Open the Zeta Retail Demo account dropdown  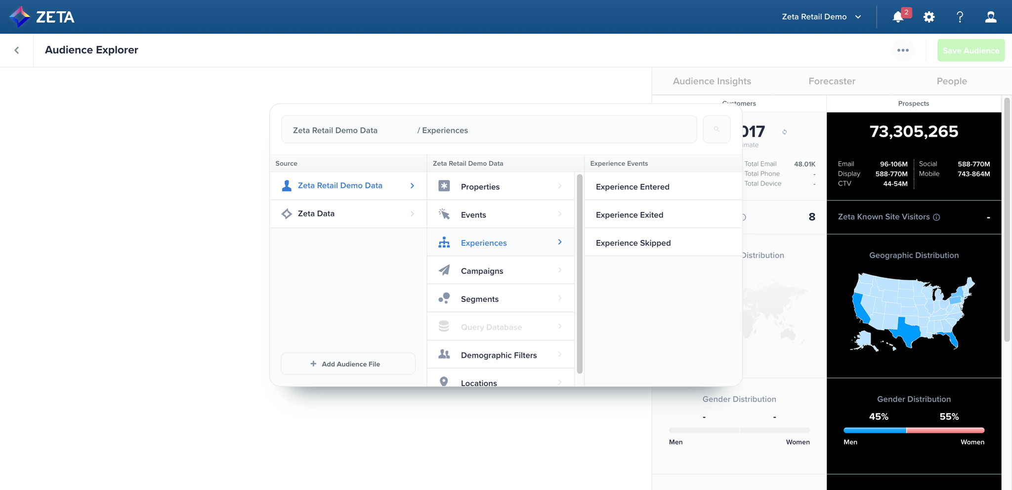[x=821, y=17]
